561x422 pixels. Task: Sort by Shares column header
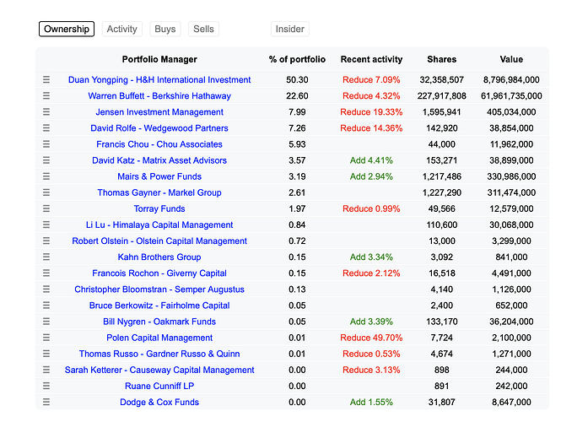(x=442, y=59)
